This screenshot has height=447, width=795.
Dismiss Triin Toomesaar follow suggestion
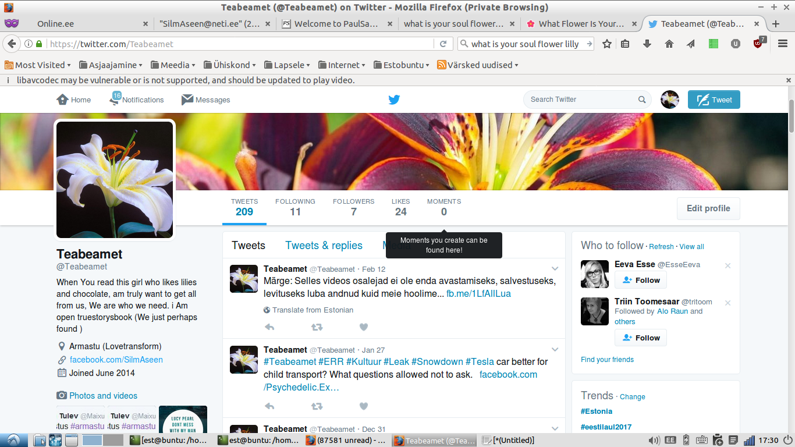click(x=727, y=303)
